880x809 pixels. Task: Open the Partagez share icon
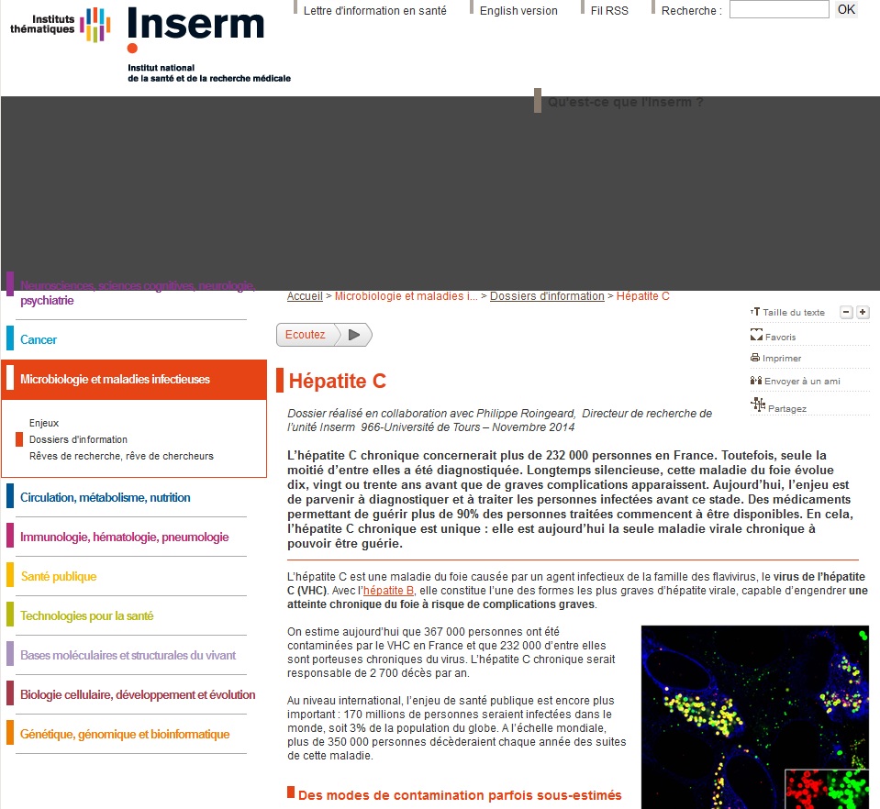tap(758, 404)
